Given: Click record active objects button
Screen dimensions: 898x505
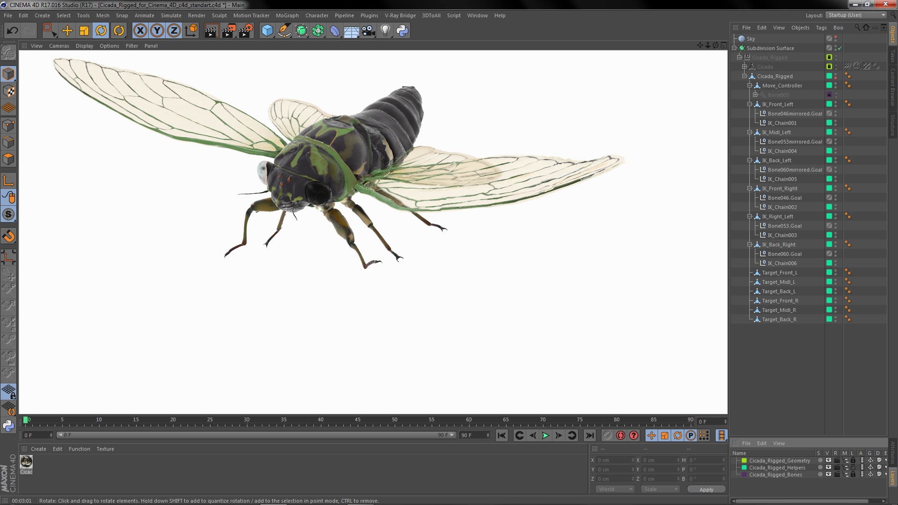Looking at the screenshot, I should tap(607, 435).
